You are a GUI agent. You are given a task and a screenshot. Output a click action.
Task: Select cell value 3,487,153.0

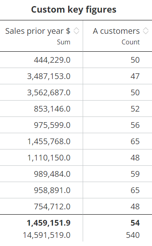coord(49,76)
